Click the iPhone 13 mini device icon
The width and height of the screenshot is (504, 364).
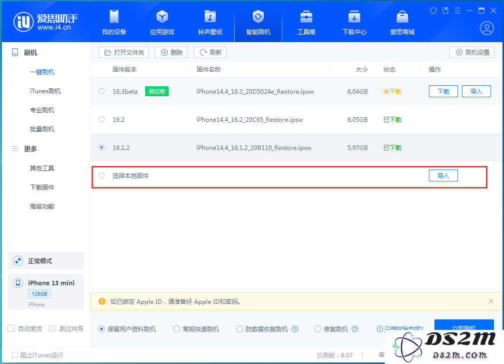pyautogui.click(x=18, y=283)
